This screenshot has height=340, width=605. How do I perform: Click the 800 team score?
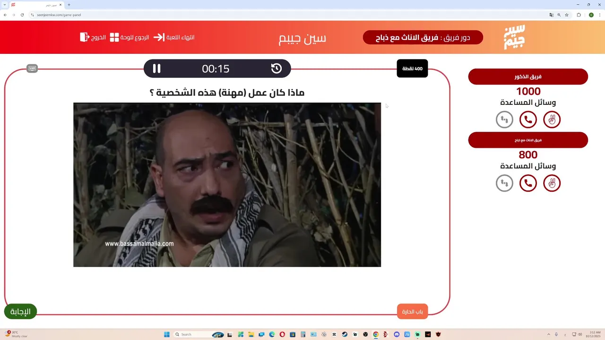tap(528, 154)
